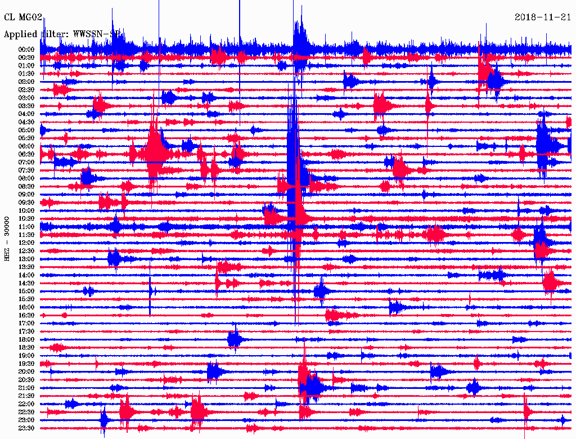Select the 09:00 time label

pyautogui.click(x=26, y=195)
